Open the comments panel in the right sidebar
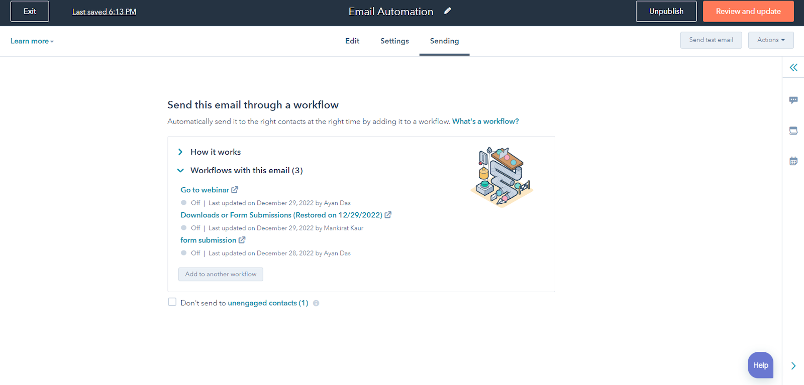Viewport: 804px width, 385px height. [793, 100]
